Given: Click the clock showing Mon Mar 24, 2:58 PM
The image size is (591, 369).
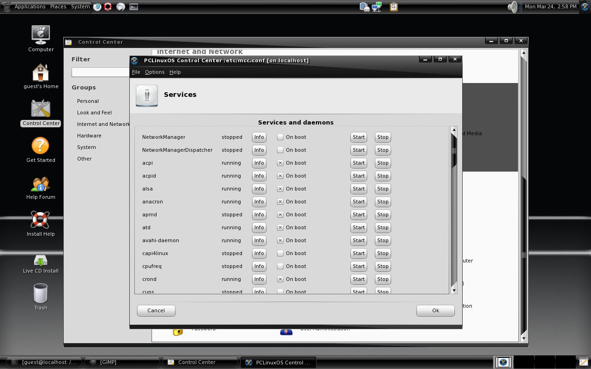Looking at the screenshot, I should coord(551,6).
